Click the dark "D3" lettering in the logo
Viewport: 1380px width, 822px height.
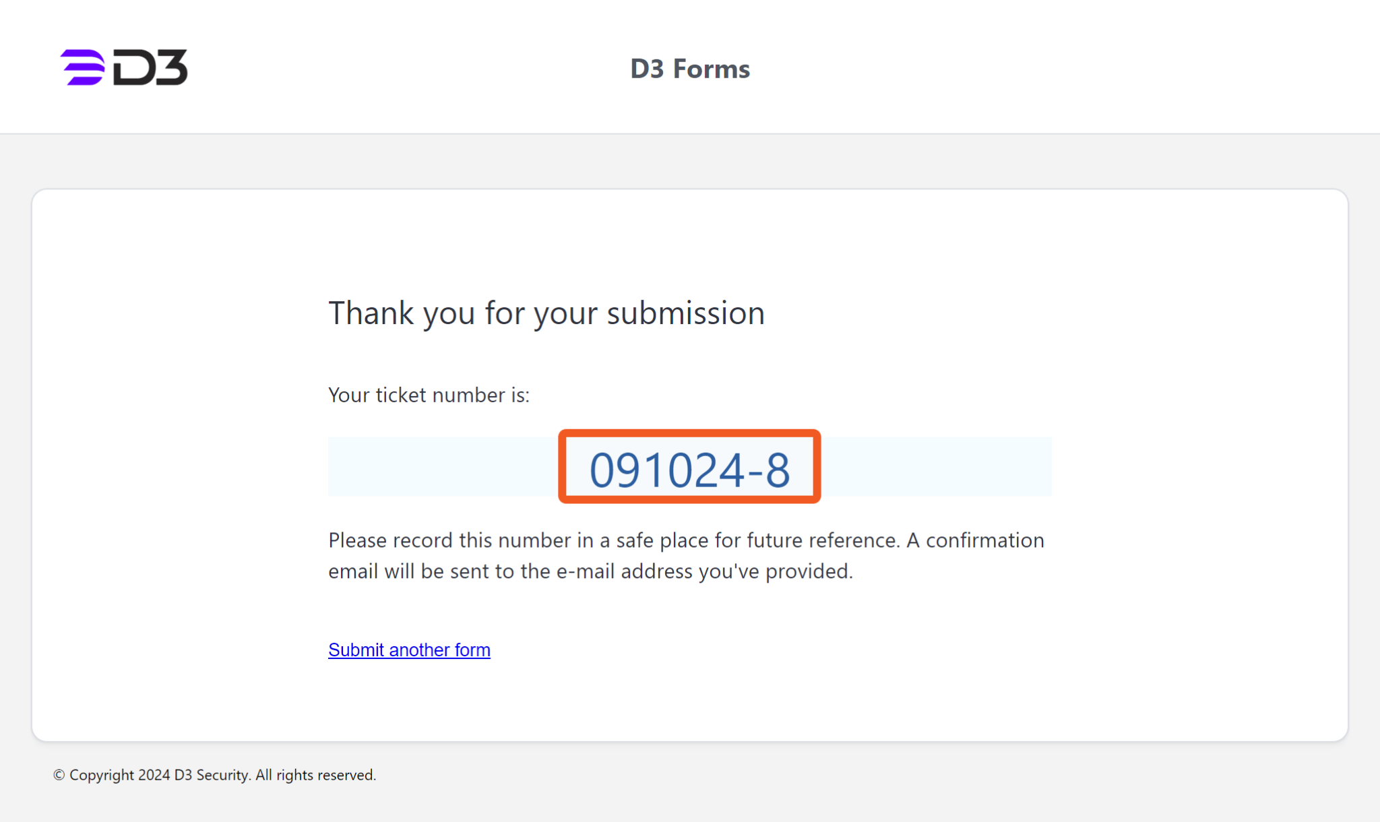click(x=150, y=67)
